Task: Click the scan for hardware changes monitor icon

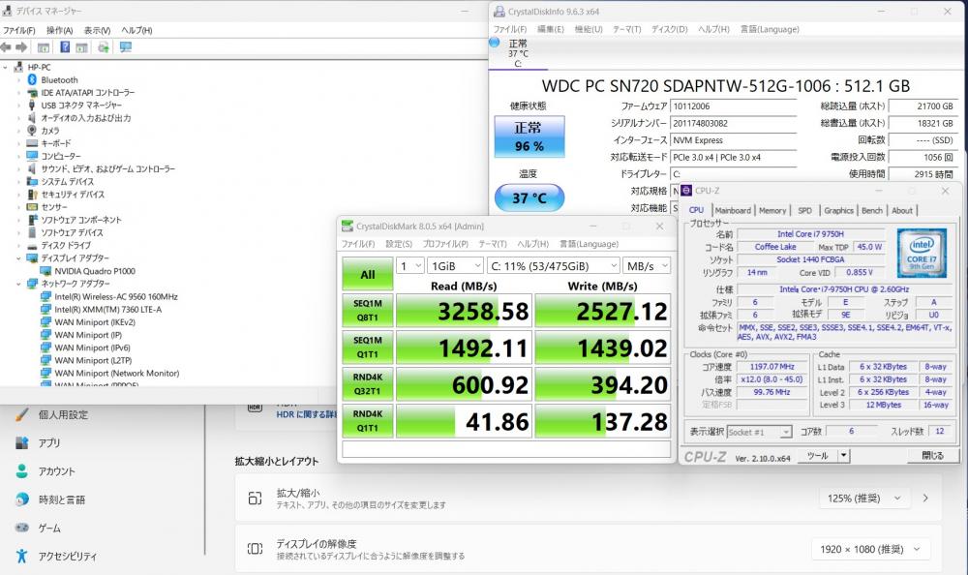Action: tap(125, 46)
